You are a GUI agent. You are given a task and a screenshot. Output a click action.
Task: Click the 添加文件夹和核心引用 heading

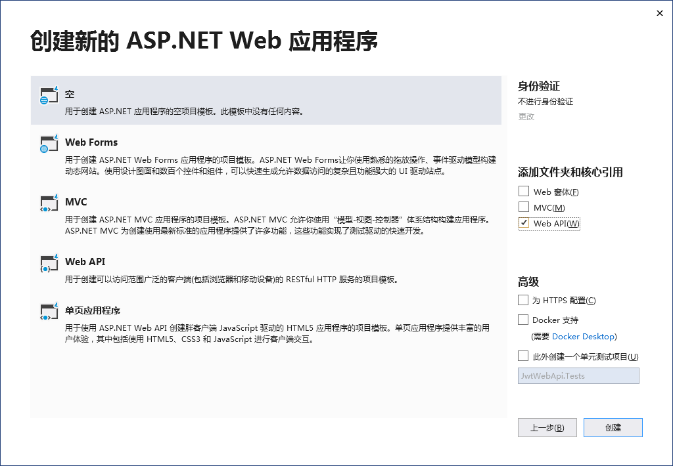pyautogui.click(x=570, y=173)
